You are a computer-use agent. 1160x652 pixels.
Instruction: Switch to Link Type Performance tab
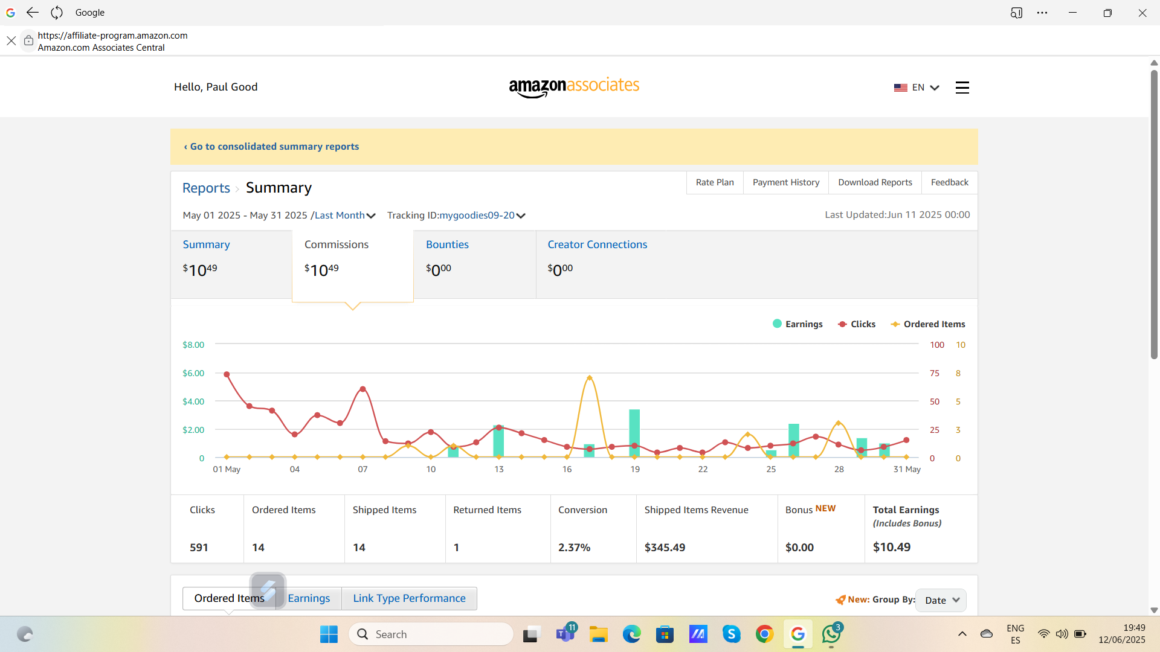point(409,598)
